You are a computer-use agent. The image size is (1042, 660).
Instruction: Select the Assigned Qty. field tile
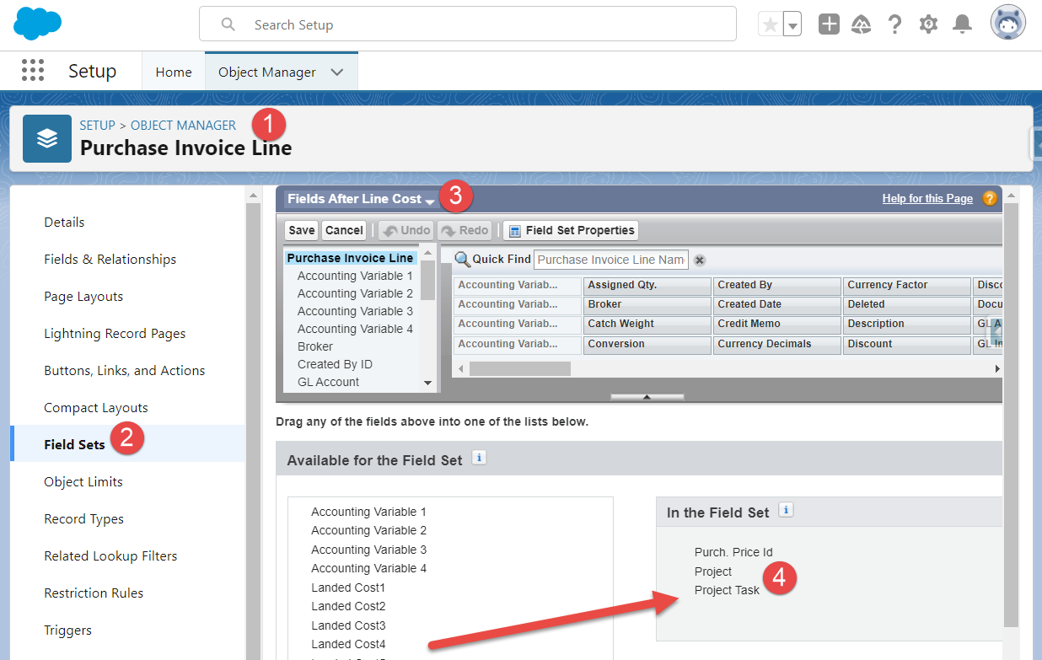click(647, 285)
